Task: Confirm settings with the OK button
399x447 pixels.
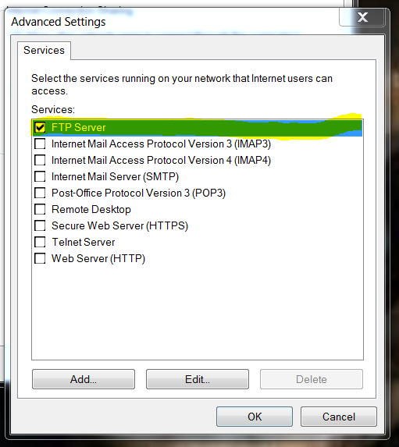Action: (255, 417)
